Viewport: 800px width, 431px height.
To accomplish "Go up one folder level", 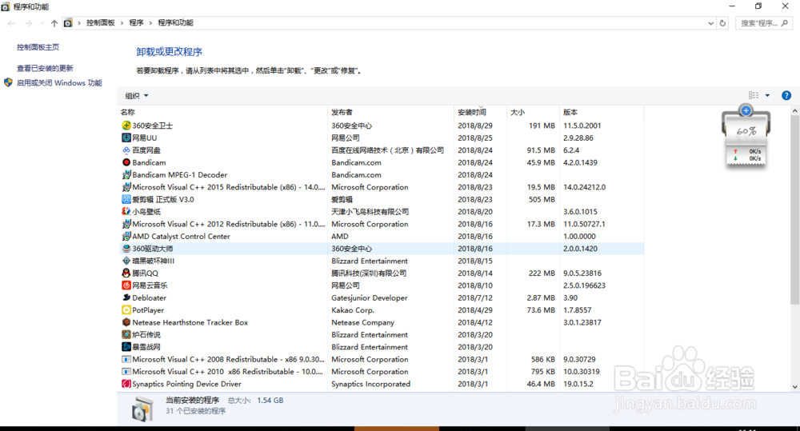I will coord(54,23).
